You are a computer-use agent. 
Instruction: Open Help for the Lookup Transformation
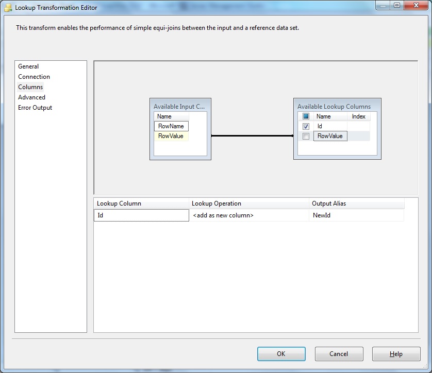396,354
